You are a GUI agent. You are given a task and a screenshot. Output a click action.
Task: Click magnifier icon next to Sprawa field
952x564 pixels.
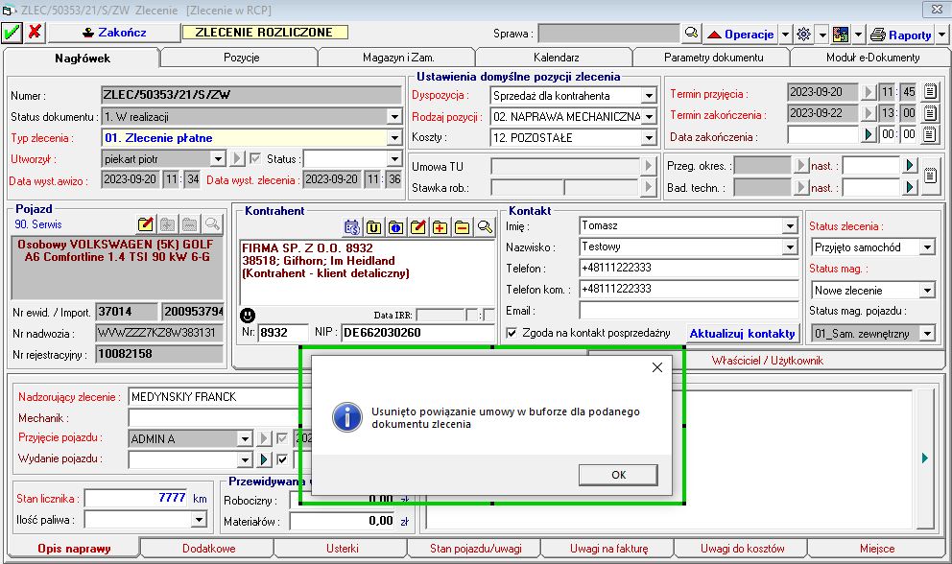[691, 34]
